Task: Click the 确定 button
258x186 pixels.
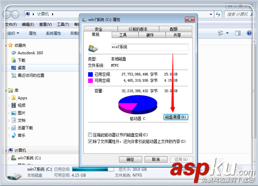Action: [x=131, y=159]
